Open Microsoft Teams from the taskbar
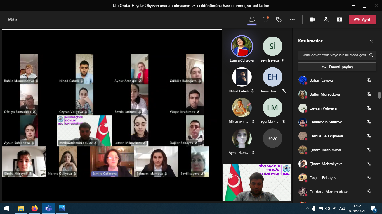The width and height of the screenshot is (382, 214). 48,208
